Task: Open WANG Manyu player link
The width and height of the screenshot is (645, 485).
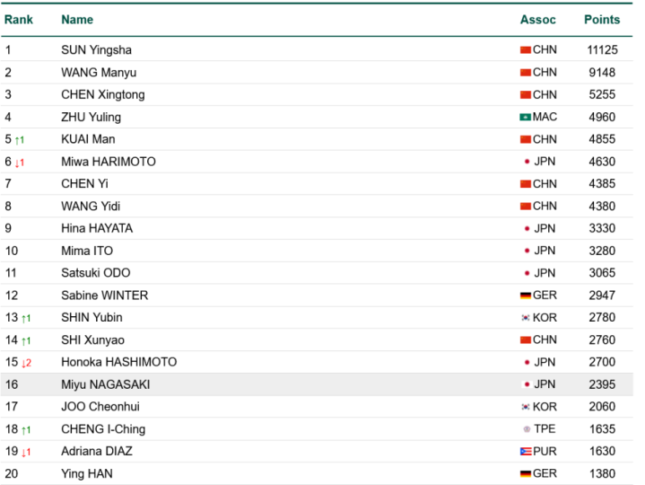Action: (99, 73)
